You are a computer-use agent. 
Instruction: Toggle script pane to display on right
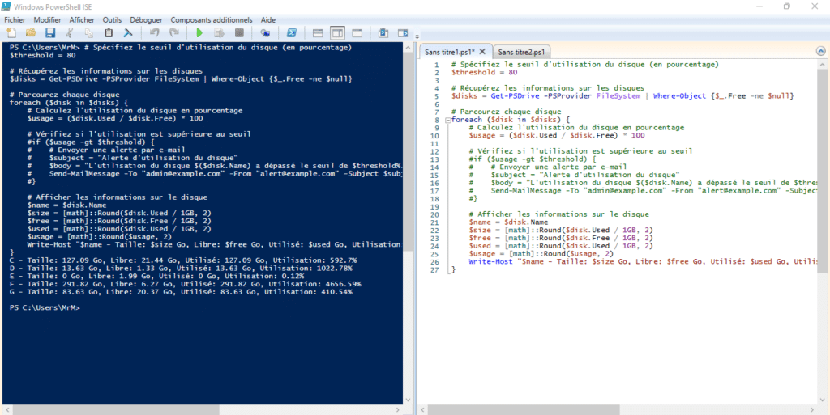pyautogui.click(x=337, y=33)
